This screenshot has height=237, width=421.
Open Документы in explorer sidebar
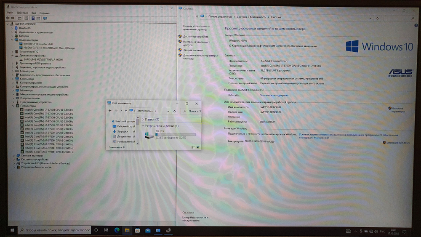coord(124,136)
